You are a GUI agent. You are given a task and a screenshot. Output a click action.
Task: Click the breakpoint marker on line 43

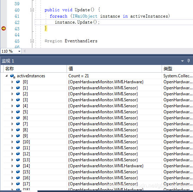(x=4, y=29)
